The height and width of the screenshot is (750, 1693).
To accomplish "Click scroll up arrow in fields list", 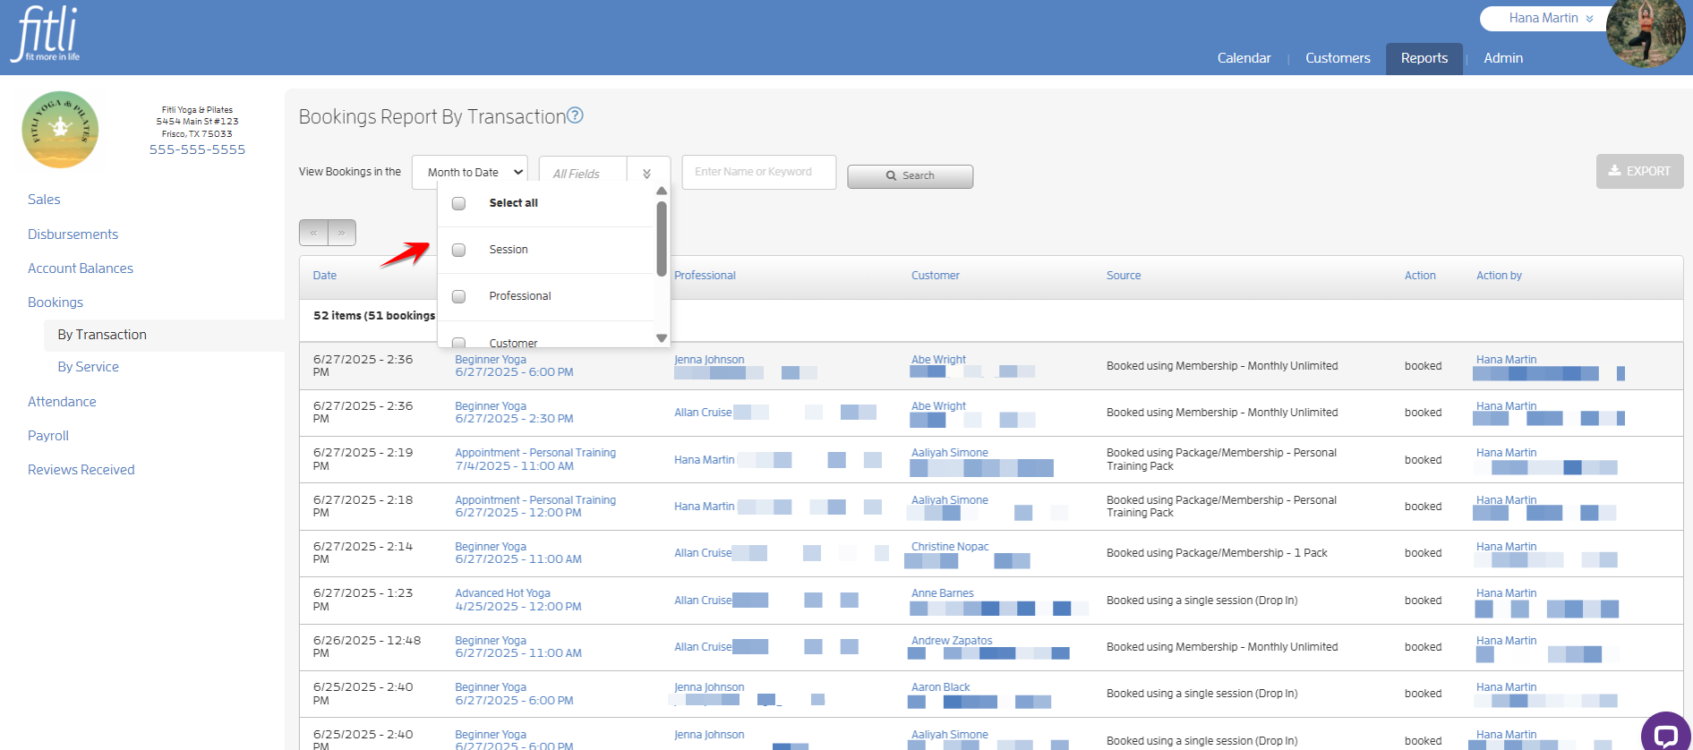I will click(x=662, y=191).
